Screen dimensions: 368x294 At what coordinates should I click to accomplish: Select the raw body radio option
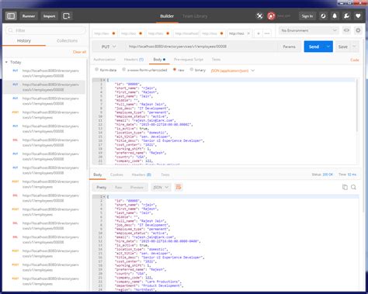pos(175,70)
